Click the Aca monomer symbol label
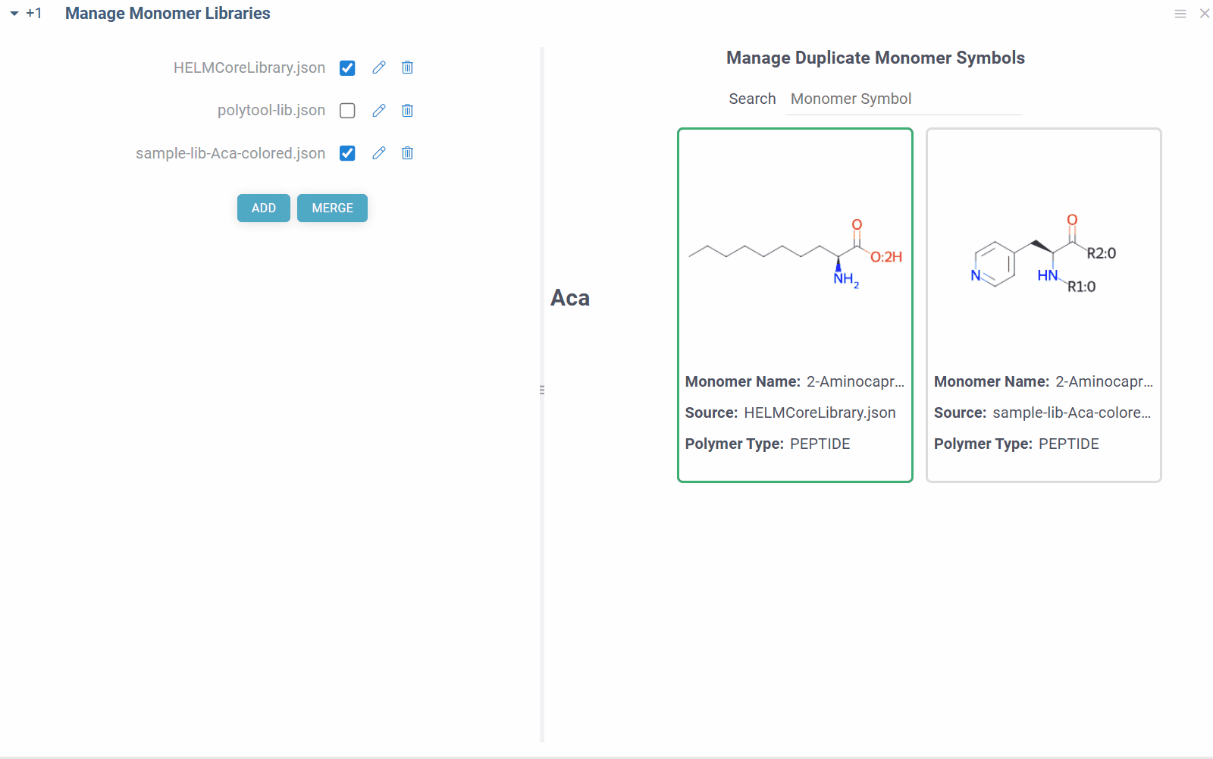Image resolution: width=1213 pixels, height=759 pixels. coord(570,298)
